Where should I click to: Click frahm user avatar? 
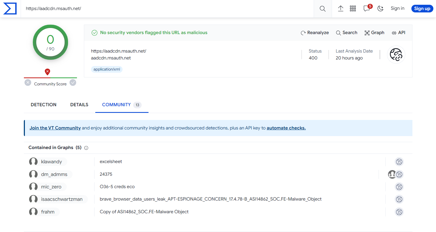click(33, 212)
